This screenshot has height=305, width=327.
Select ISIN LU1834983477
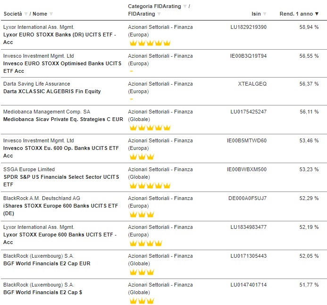tap(248, 227)
